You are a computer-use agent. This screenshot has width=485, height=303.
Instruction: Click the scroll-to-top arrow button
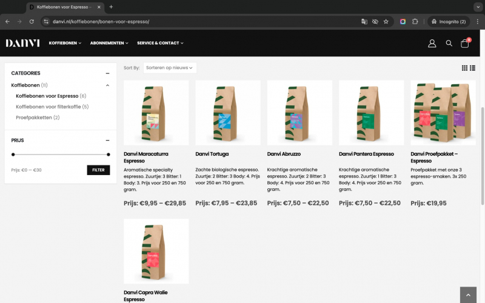click(468, 295)
